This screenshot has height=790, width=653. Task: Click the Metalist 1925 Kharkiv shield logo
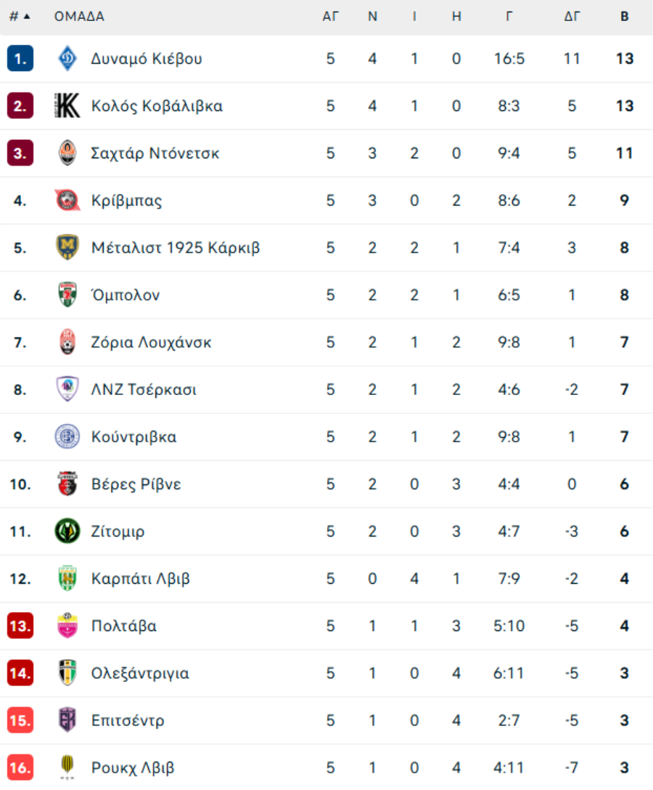(67, 248)
